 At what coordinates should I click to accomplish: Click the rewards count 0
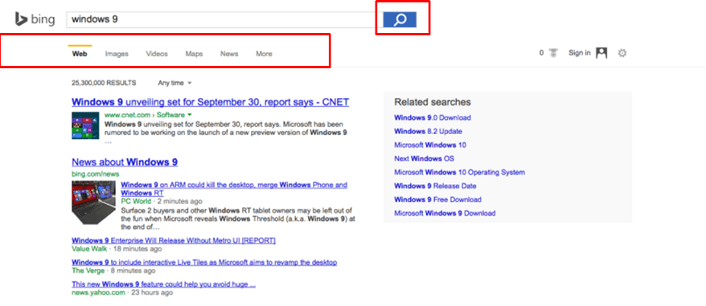pyautogui.click(x=542, y=53)
